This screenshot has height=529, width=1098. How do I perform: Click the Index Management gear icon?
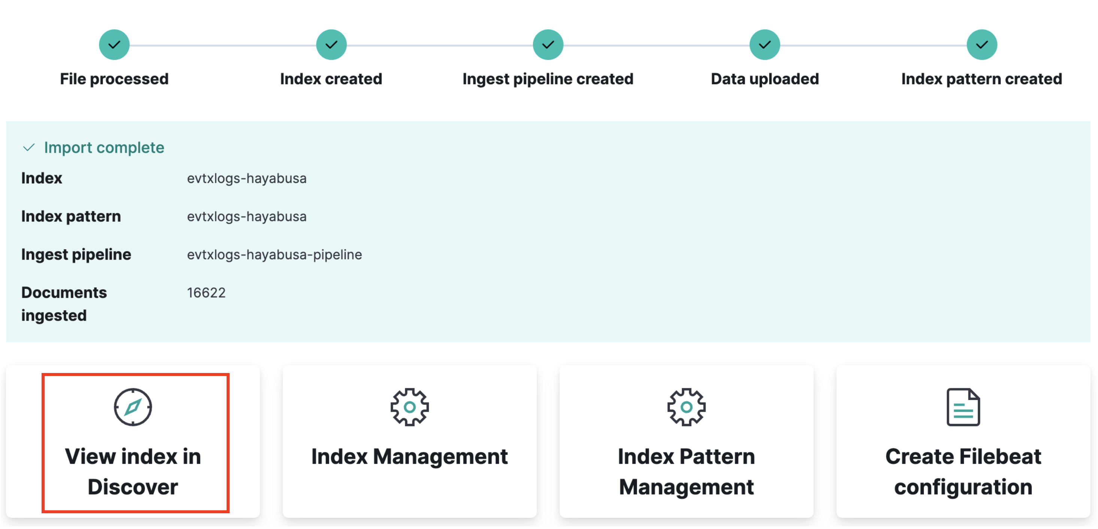pyautogui.click(x=409, y=407)
